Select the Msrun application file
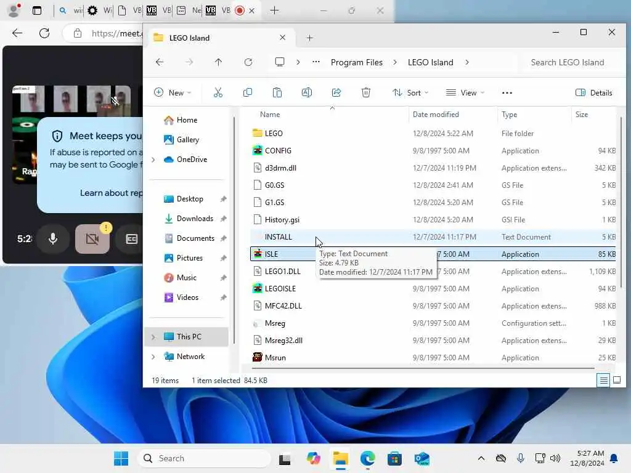Image resolution: width=631 pixels, height=473 pixels. pos(433,358)
